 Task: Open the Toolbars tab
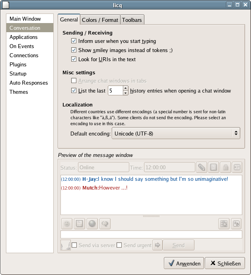[x=132, y=20]
